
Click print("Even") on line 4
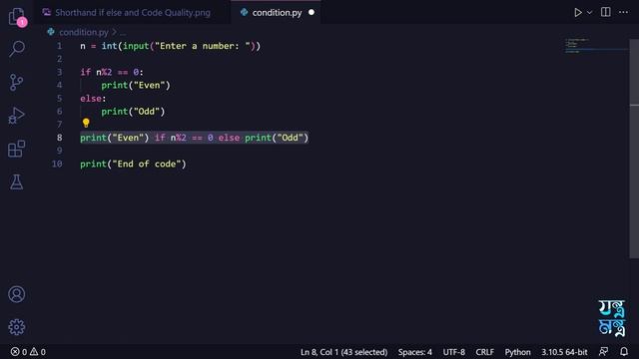click(136, 86)
